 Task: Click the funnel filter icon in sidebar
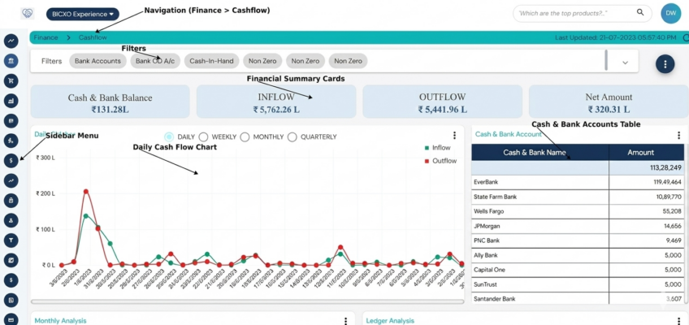11,240
